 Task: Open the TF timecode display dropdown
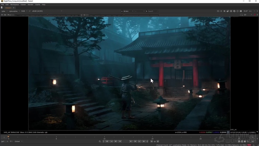click(11, 141)
